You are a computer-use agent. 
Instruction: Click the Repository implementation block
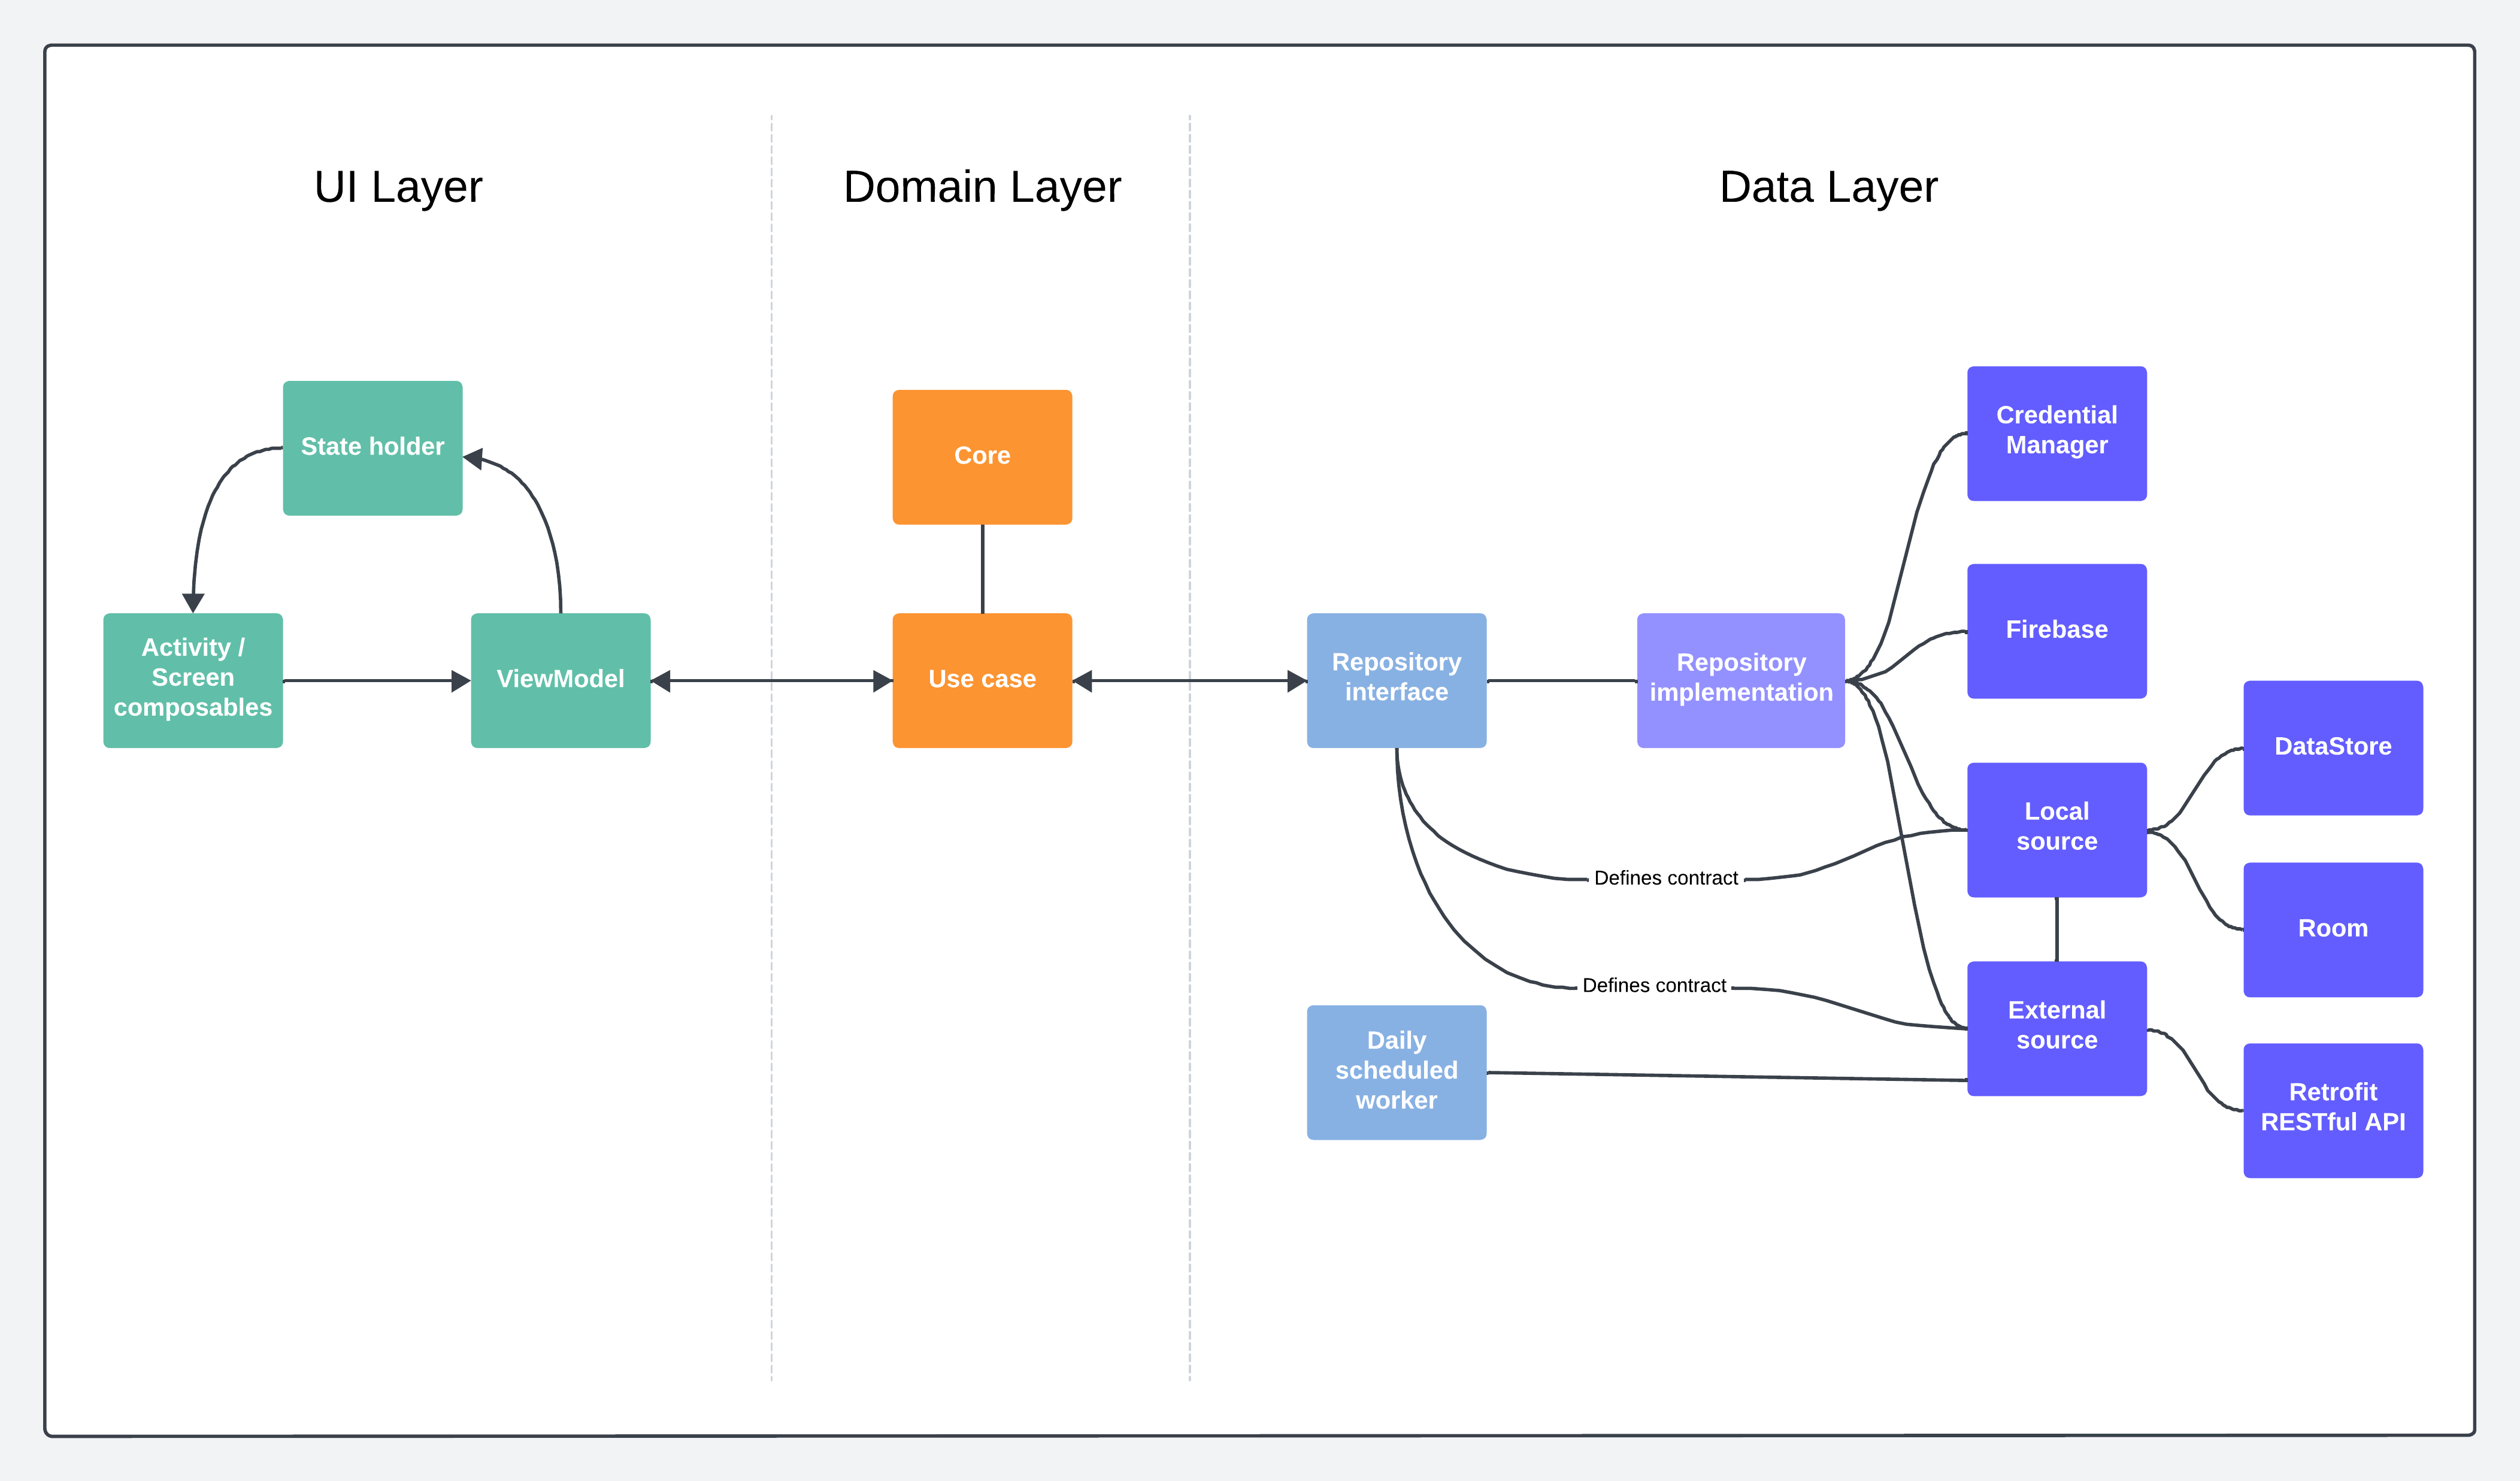(x=1740, y=679)
